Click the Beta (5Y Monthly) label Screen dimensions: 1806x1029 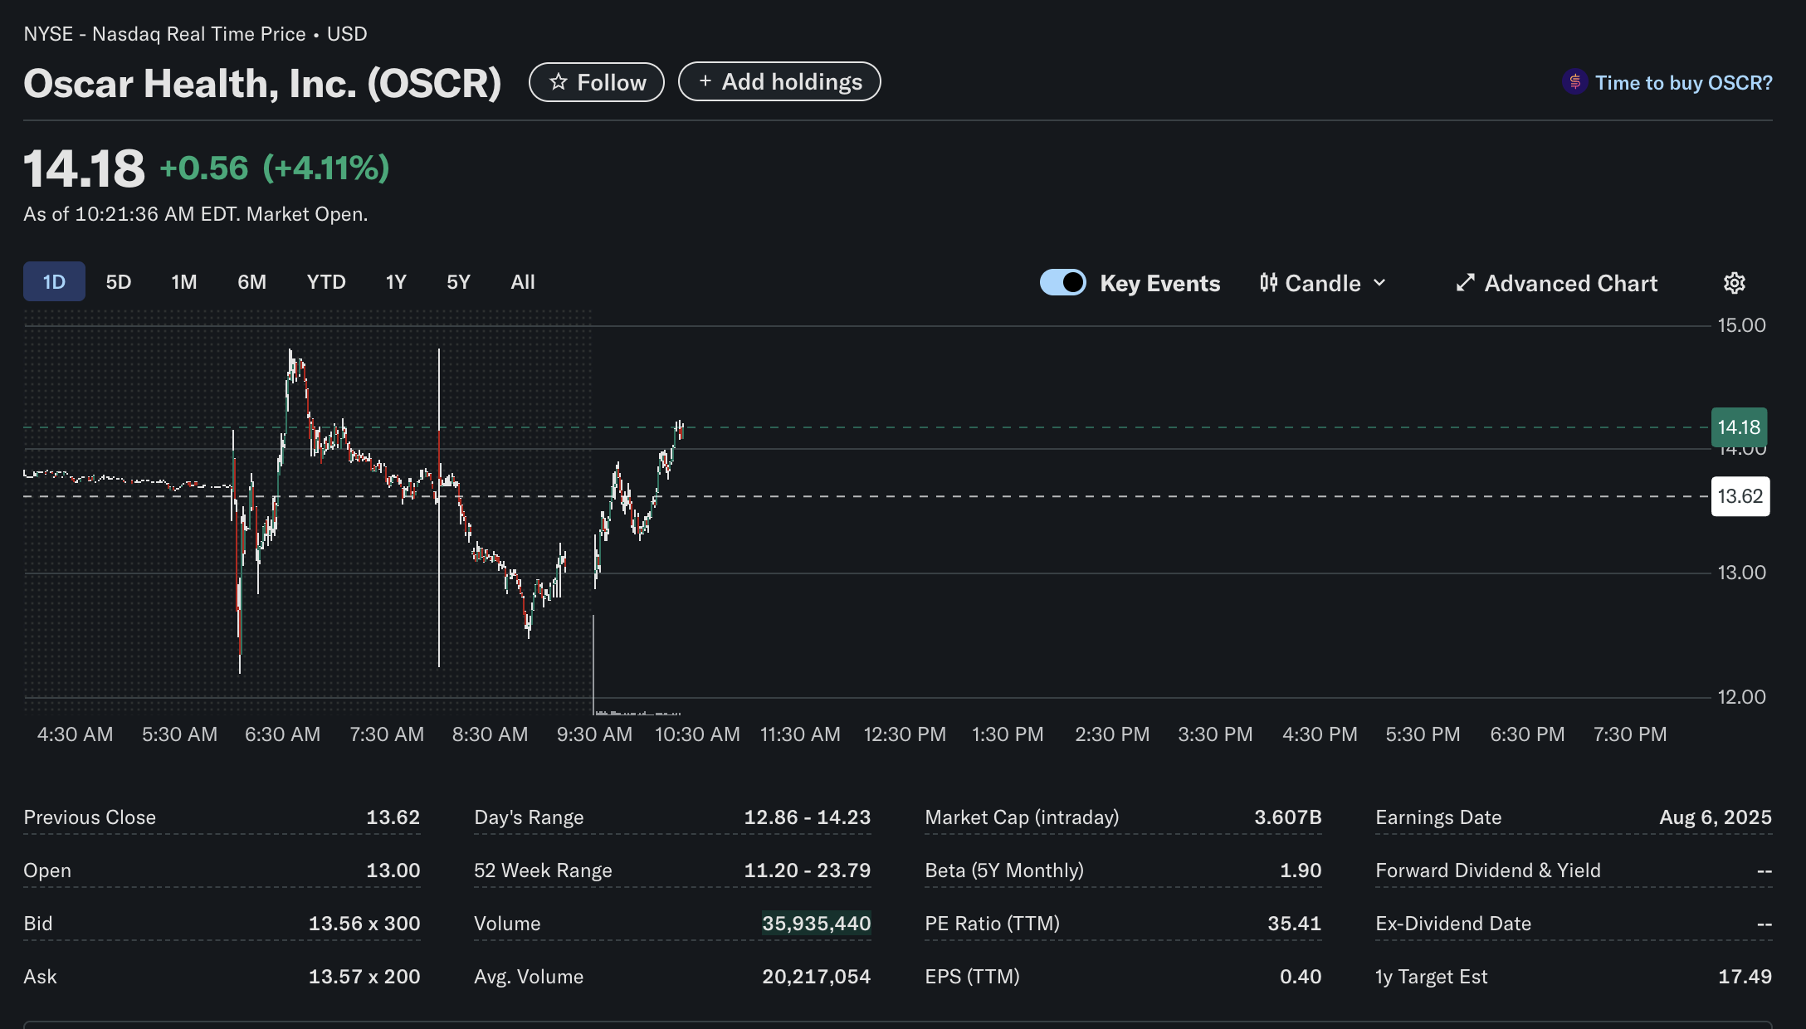1004,871
